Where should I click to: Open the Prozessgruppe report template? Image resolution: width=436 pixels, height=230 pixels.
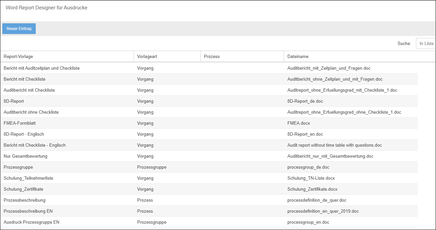click(x=18, y=167)
